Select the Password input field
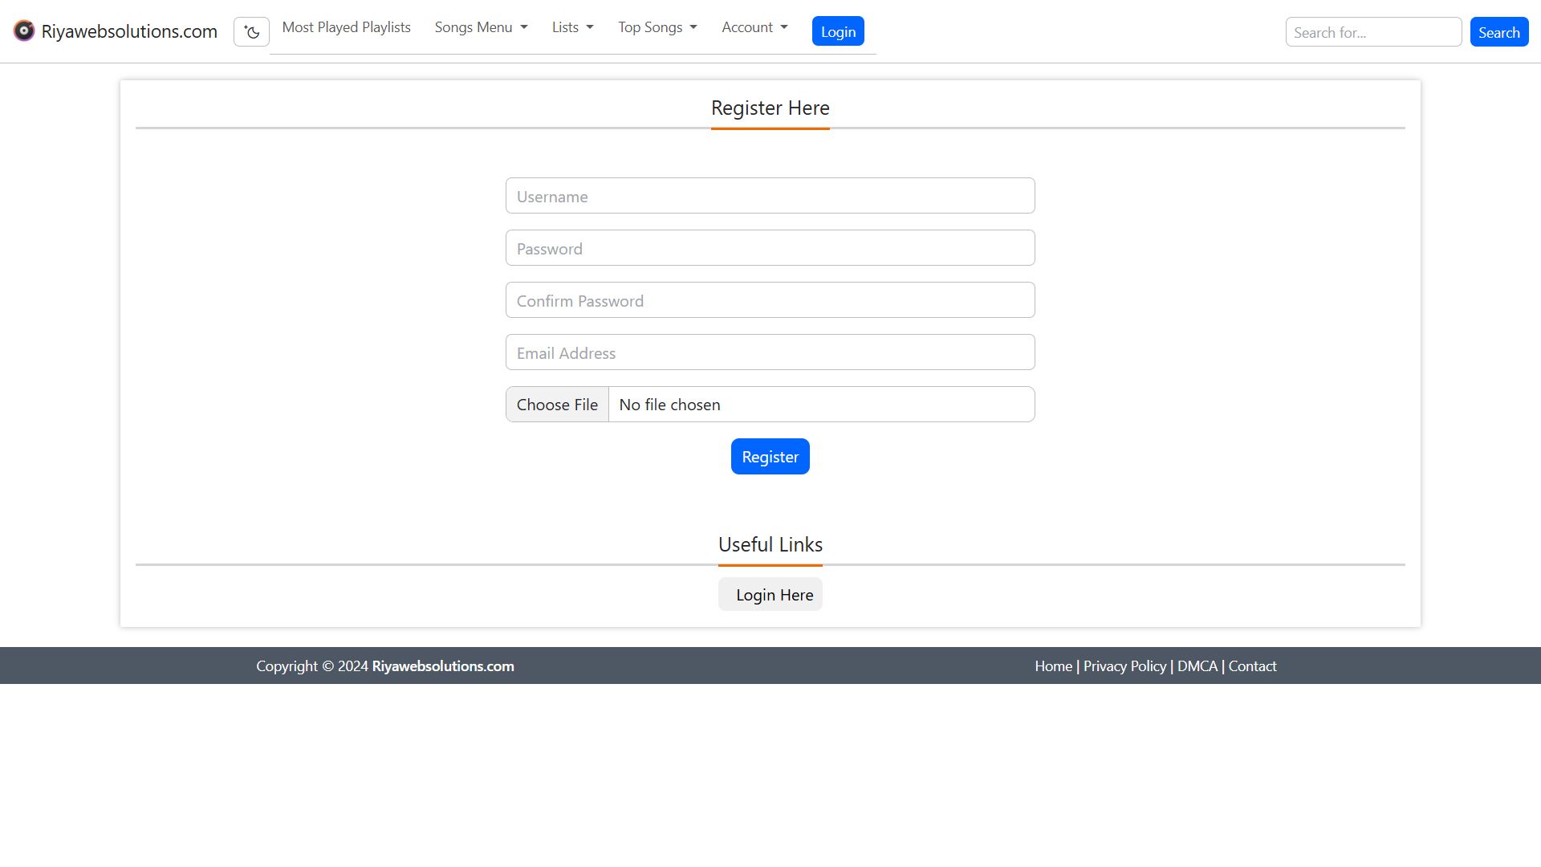This screenshot has width=1541, height=867. click(x=770, y=248)
